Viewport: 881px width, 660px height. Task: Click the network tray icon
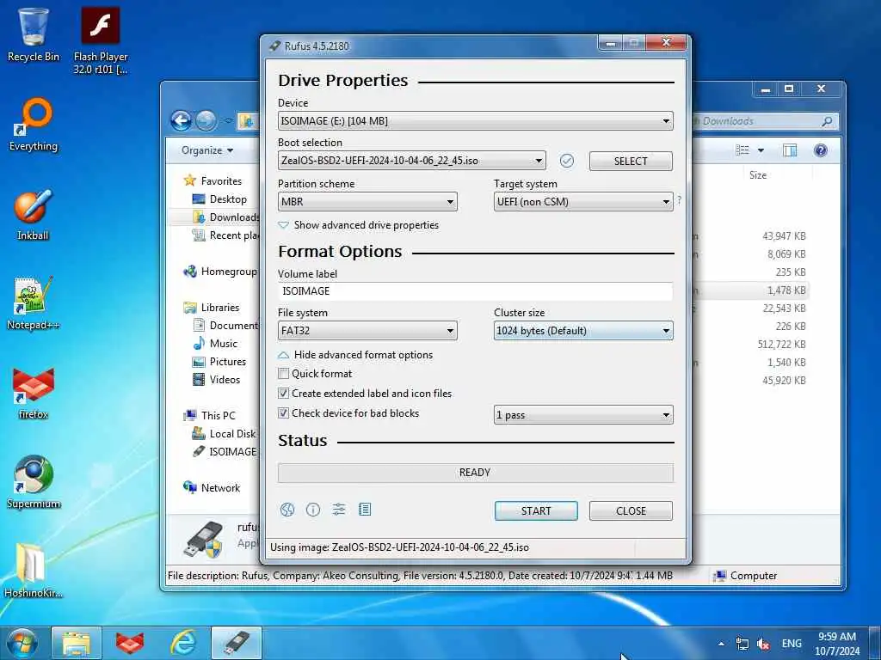(742, 644)
